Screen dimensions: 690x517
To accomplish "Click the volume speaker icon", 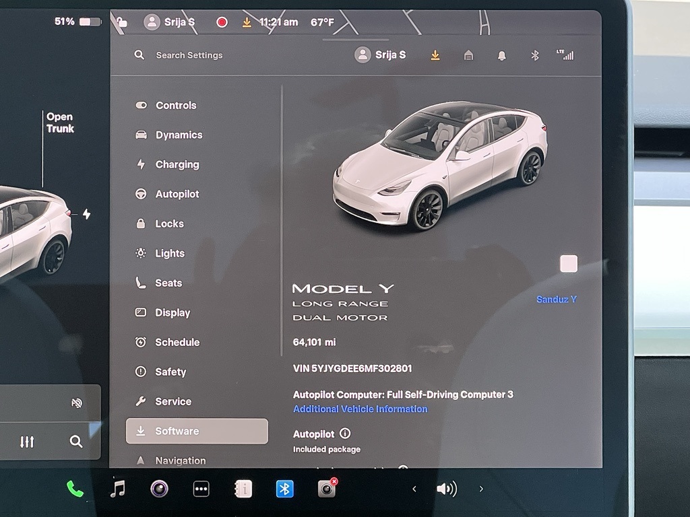I will coord(447,489).
